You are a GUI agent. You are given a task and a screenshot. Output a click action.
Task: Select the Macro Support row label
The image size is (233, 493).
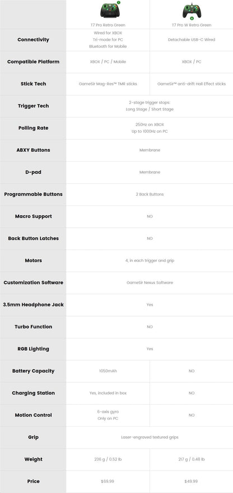[x=33, y=216]
